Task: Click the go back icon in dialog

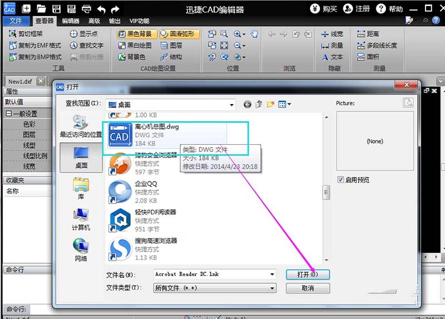Action: pyautogui.click(x=247, y=105)
